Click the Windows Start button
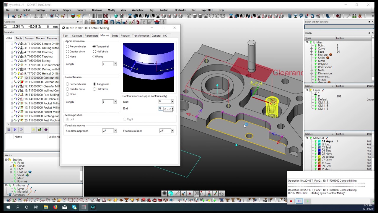Screen dimensions: 378x213 tap(8, 207)
